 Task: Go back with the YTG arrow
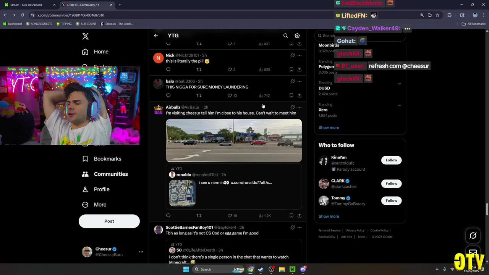pyautogui.click(x=156, y=36)
